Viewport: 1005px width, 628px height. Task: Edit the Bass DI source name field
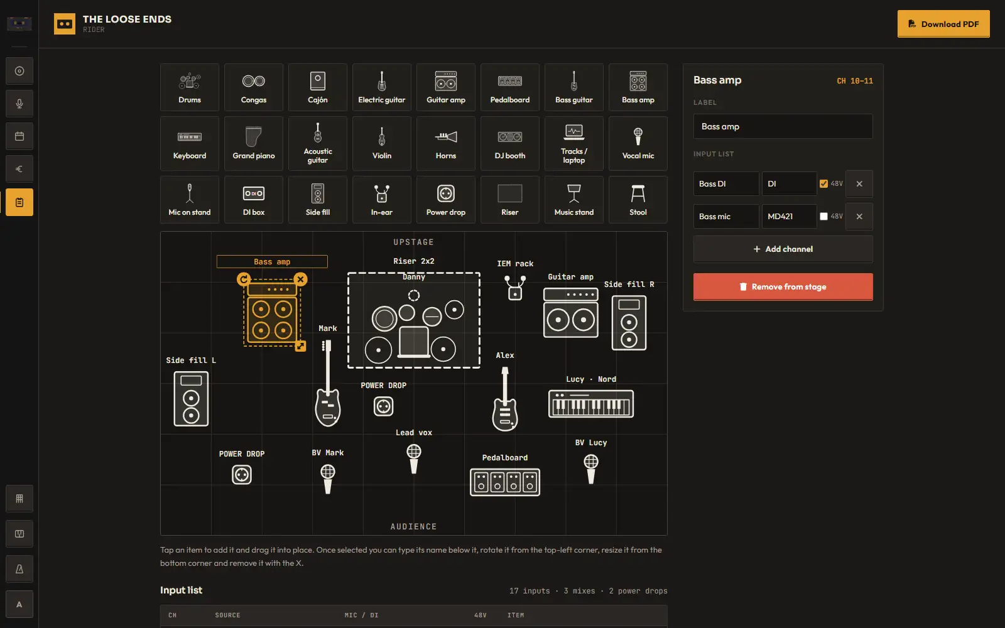point(726,184)
